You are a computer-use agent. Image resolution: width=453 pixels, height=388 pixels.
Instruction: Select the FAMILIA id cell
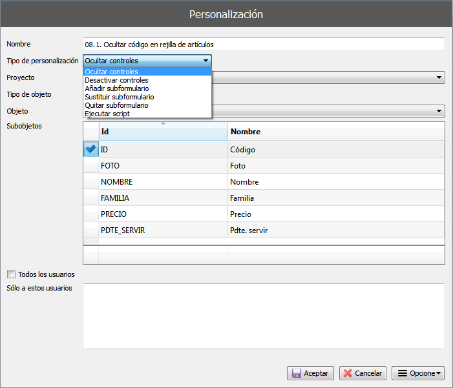pos(163,198)
